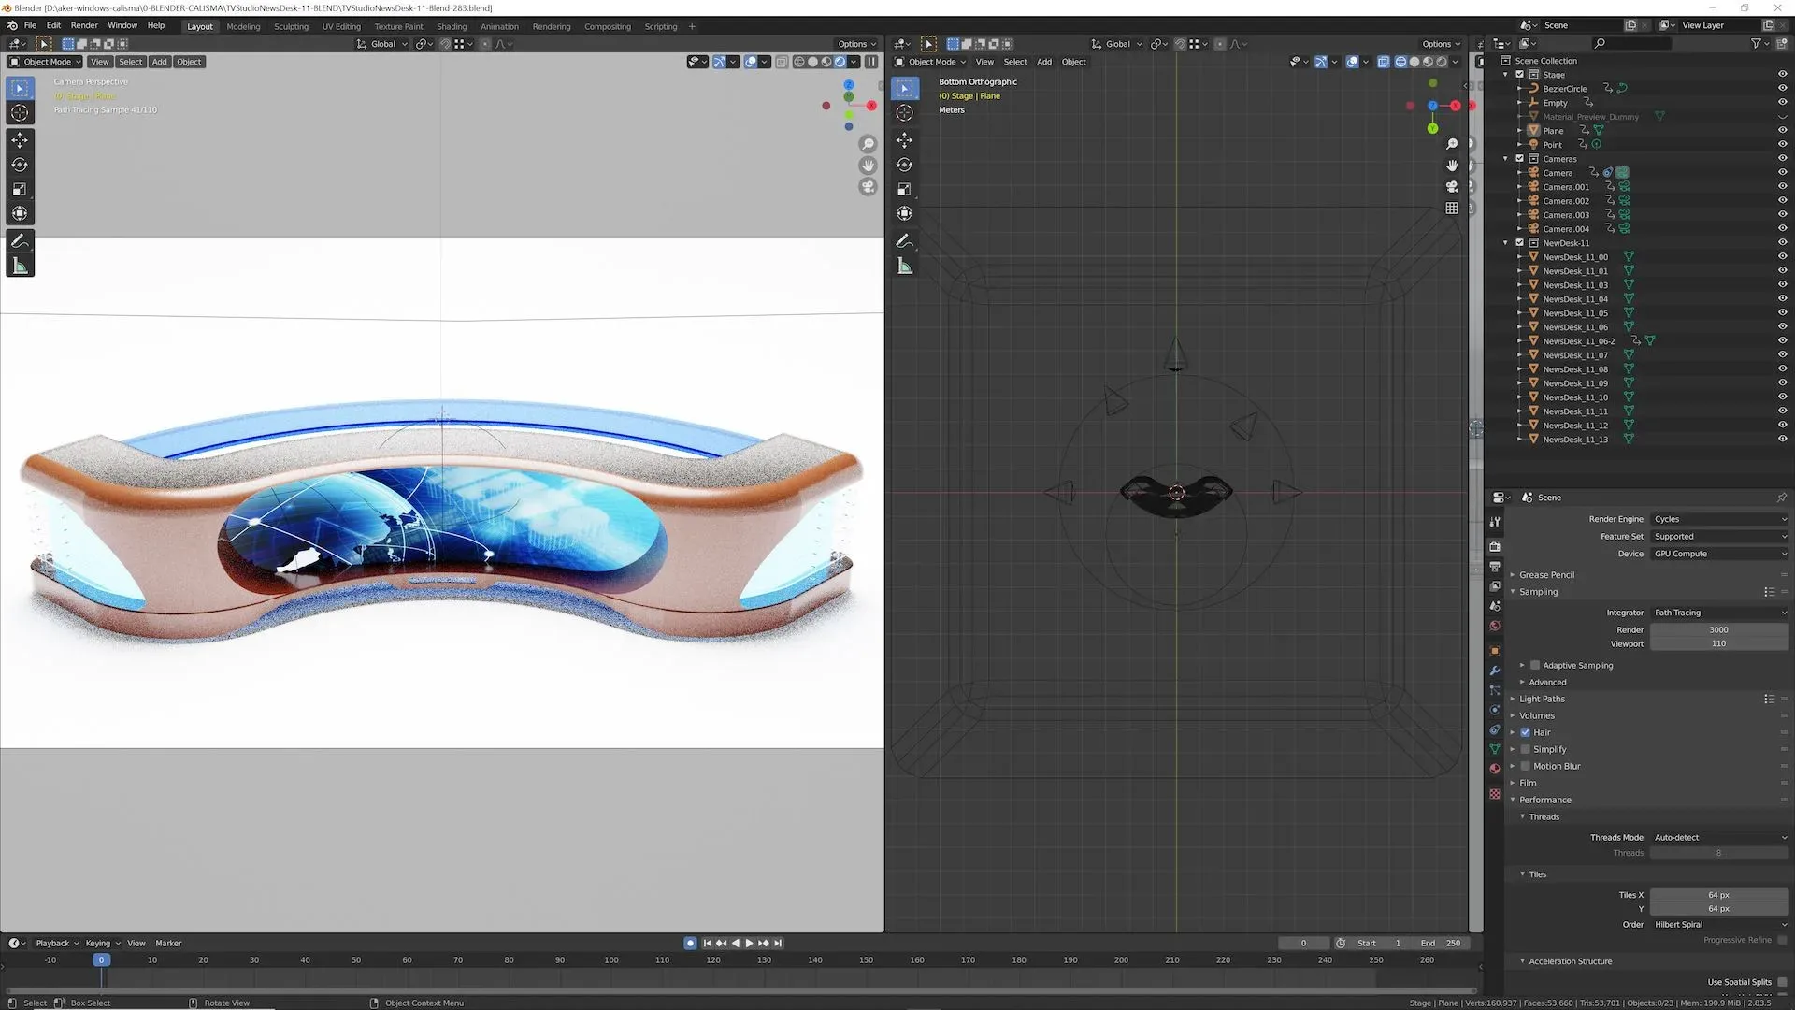Click outliner search field

tap(1631, 43)
